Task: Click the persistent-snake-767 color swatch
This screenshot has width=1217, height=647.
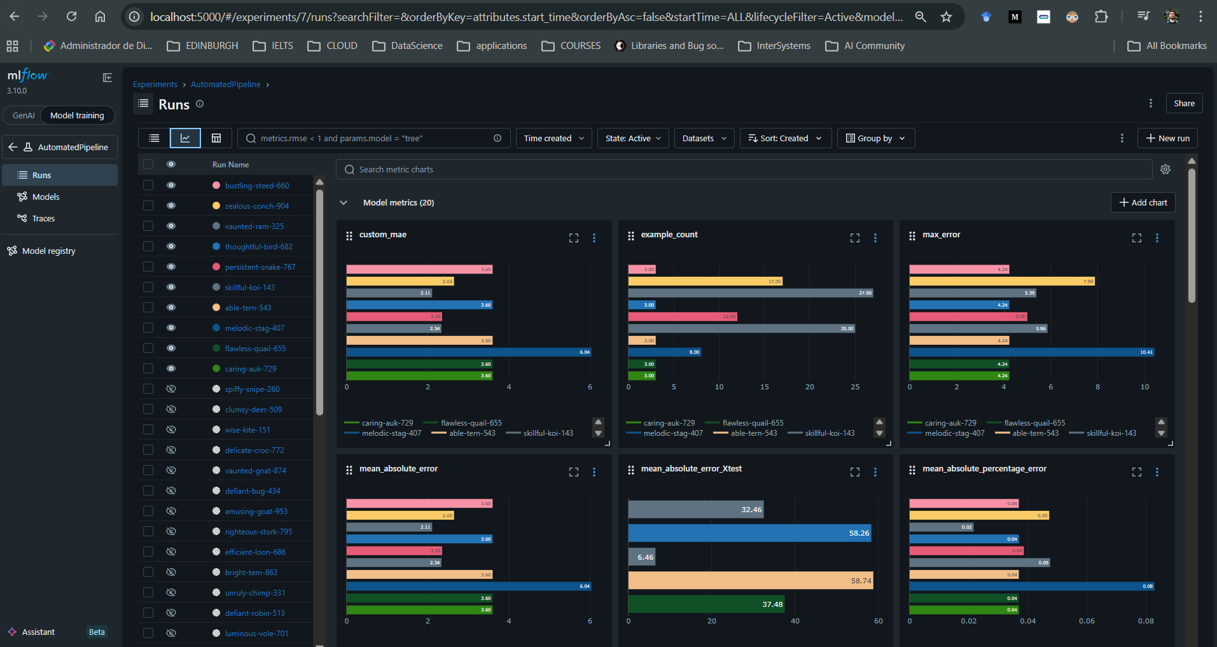Action: [x=216, y=267]
